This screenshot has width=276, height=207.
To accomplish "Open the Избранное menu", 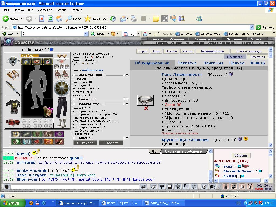I will coord(45,10).
